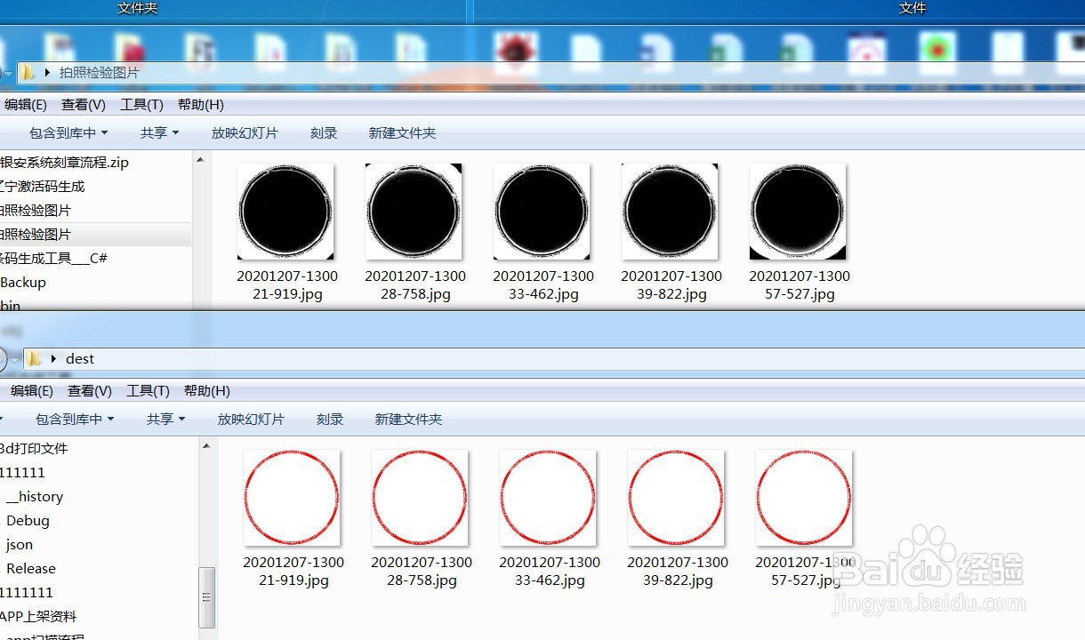This screenshot has height=640, width=1085.
Task: Select Backup in the navigation pane
Action: 23,283
